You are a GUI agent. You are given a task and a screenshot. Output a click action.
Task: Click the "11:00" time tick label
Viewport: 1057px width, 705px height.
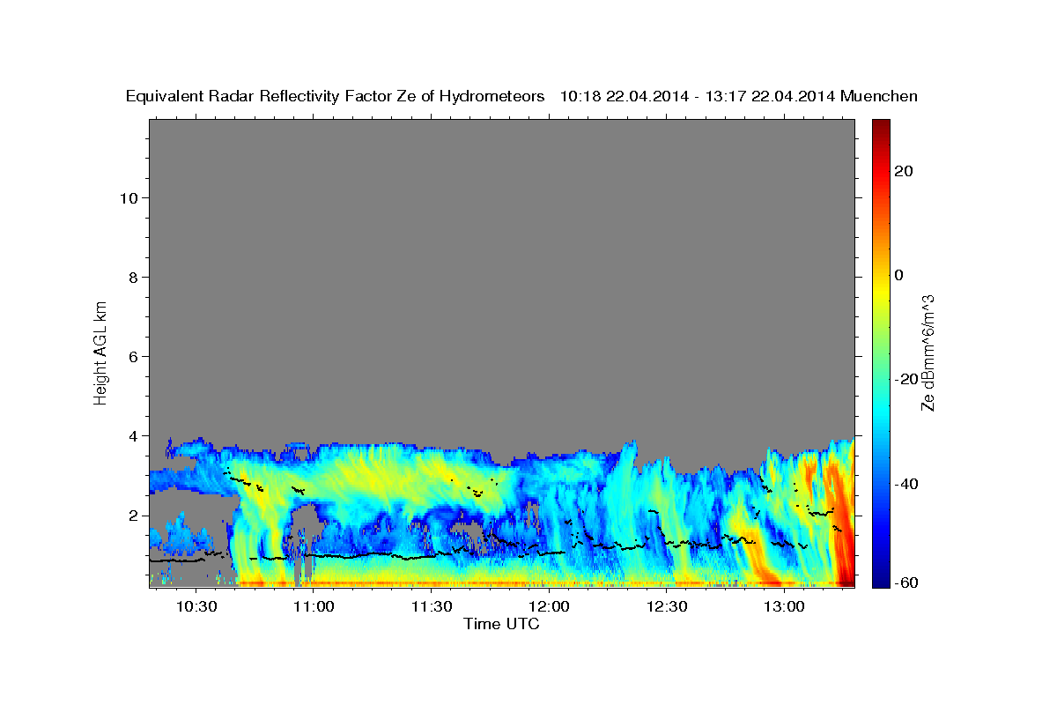[313, 606]
